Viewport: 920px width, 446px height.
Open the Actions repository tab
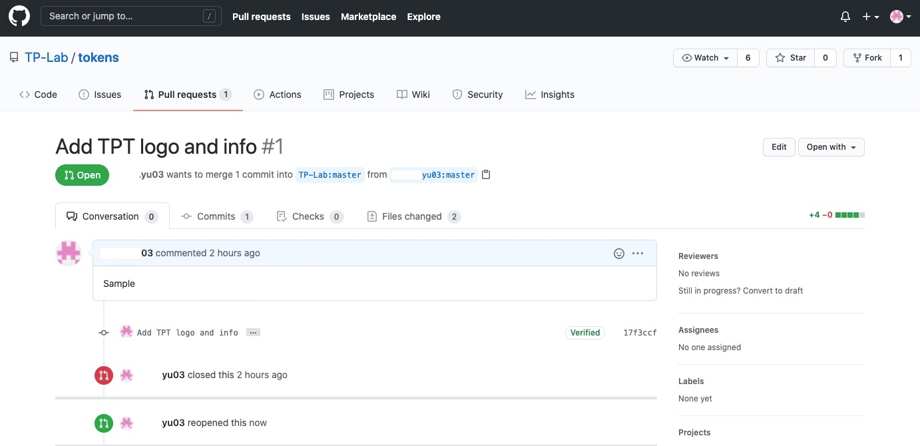coord(278,95)
